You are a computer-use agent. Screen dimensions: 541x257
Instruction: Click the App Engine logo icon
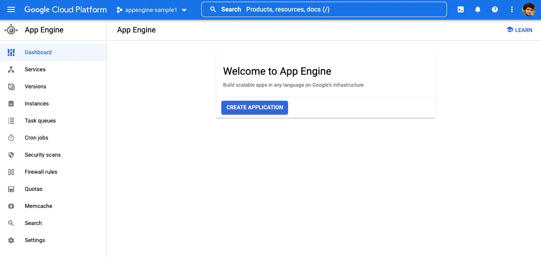click(x=12, y=30)
